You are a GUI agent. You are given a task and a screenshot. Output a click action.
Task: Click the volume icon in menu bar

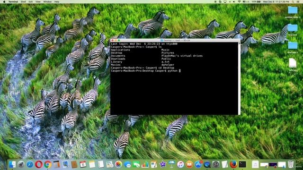pyautogui.click(x=234, y=1)
